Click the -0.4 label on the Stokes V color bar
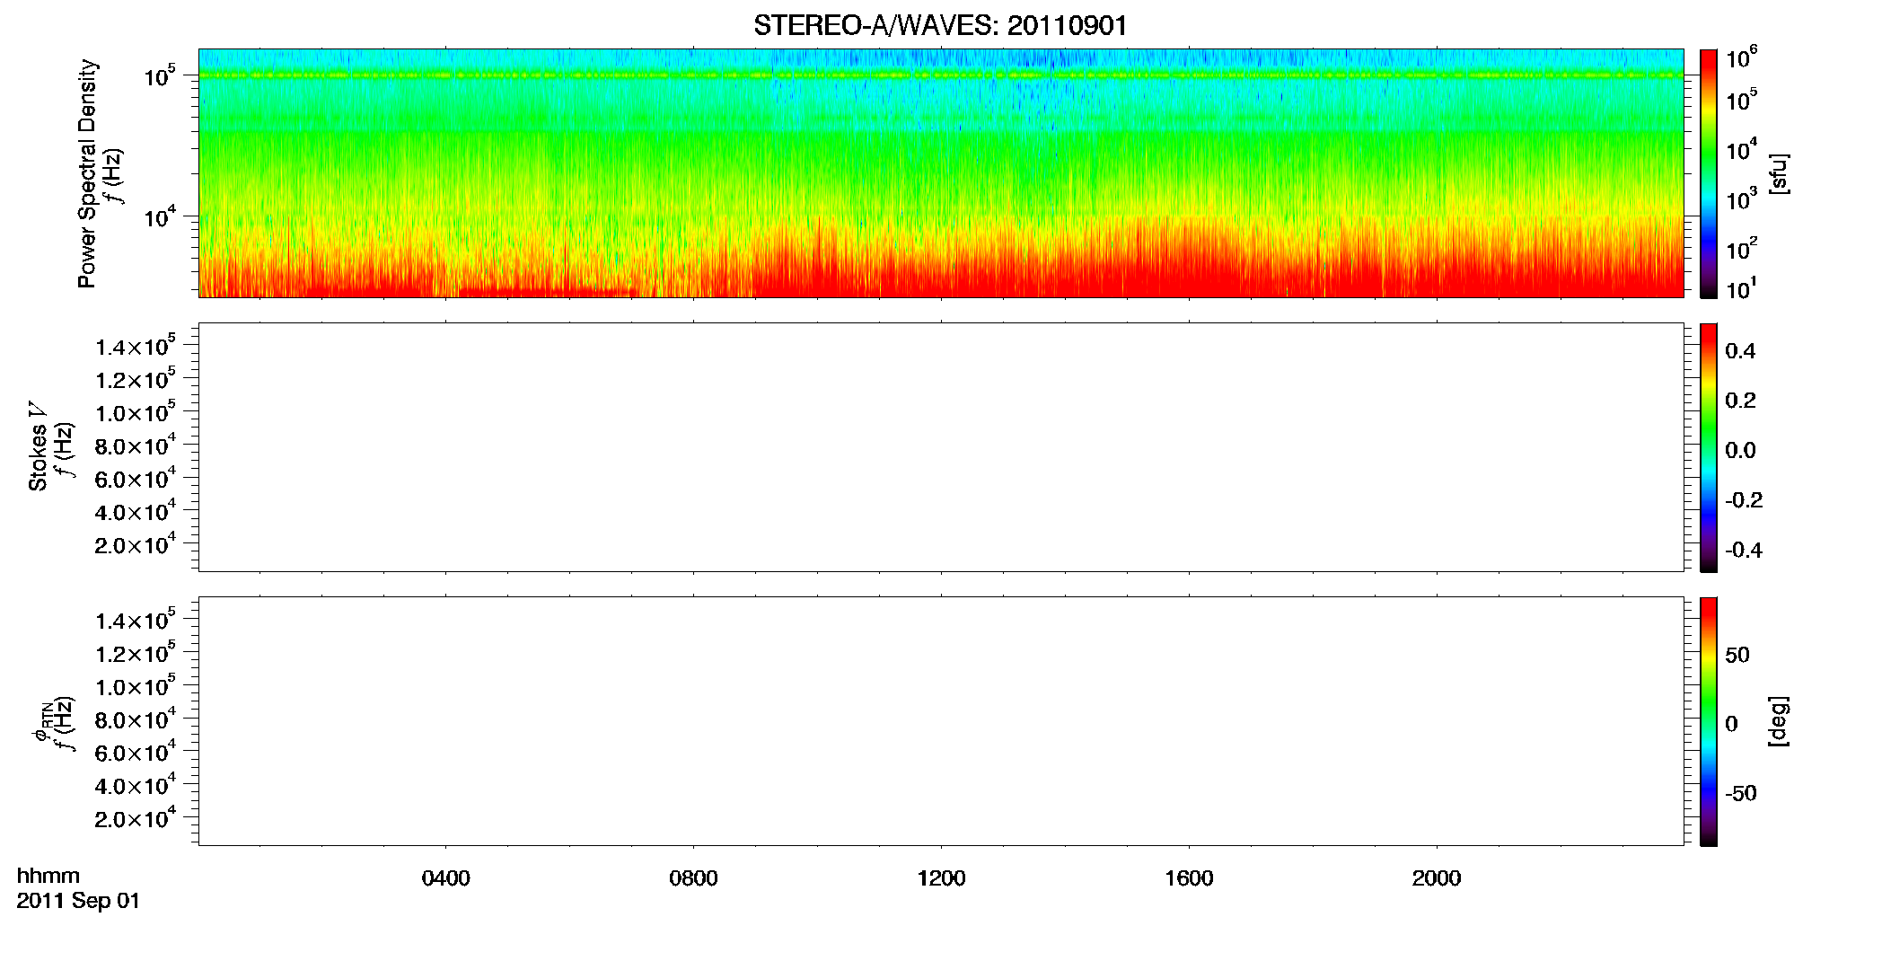Image resolution: width=1882 pixels, height=970 pixels. (1744, 550)
